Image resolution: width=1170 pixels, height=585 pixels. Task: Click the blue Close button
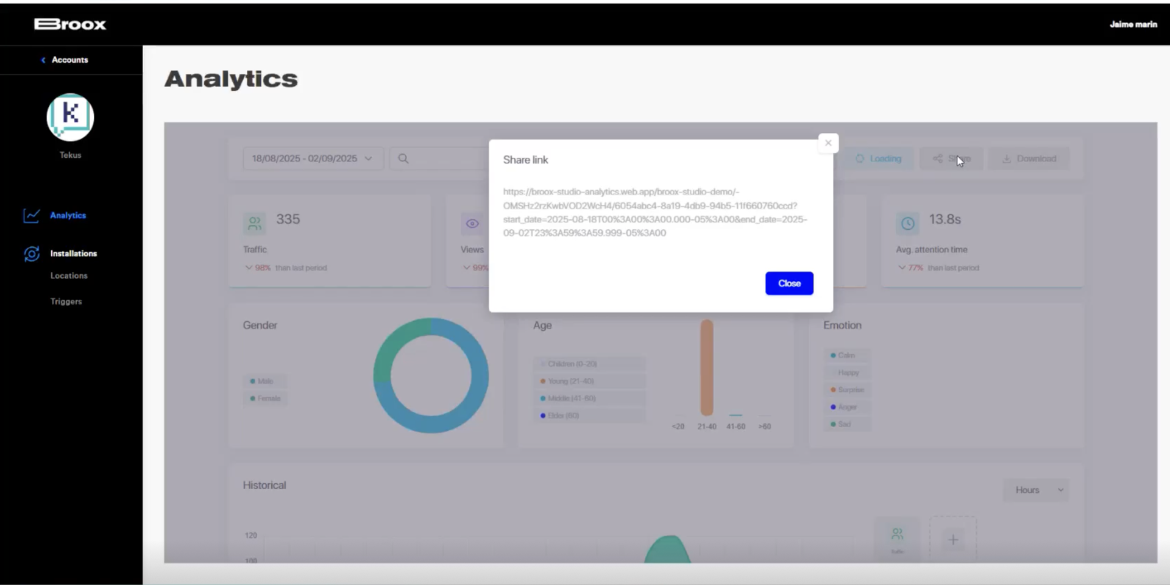(x=789, y=283)
